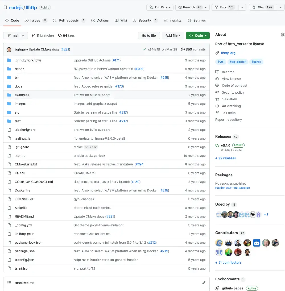
Task: Open the examples folder
Action: pyautogui.click(x=22, y=95)
